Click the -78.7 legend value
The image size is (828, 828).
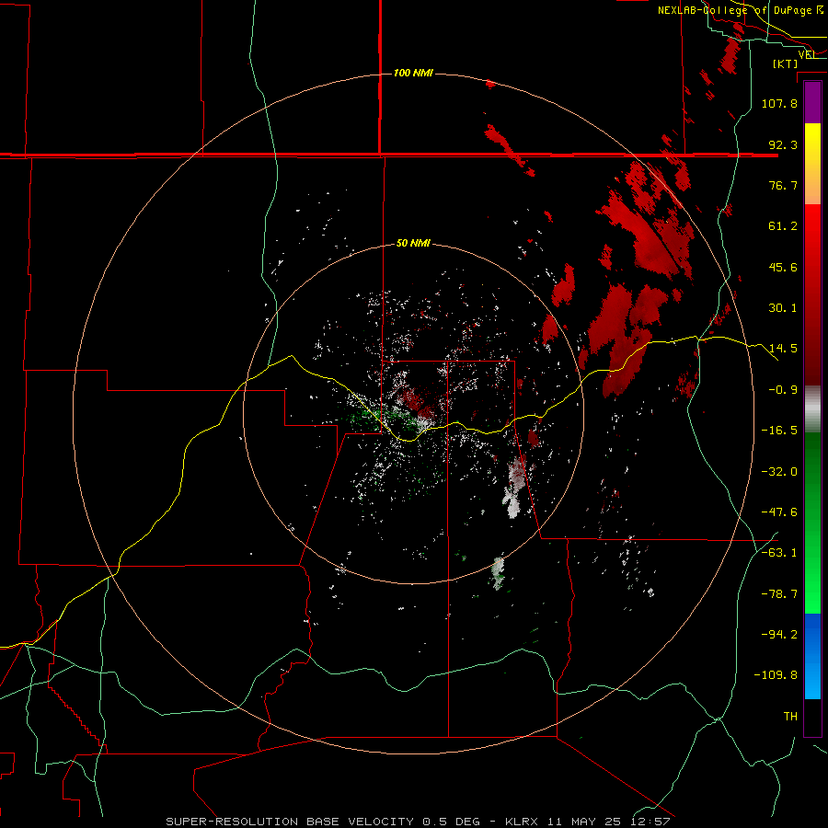click(x=779, y=594)
